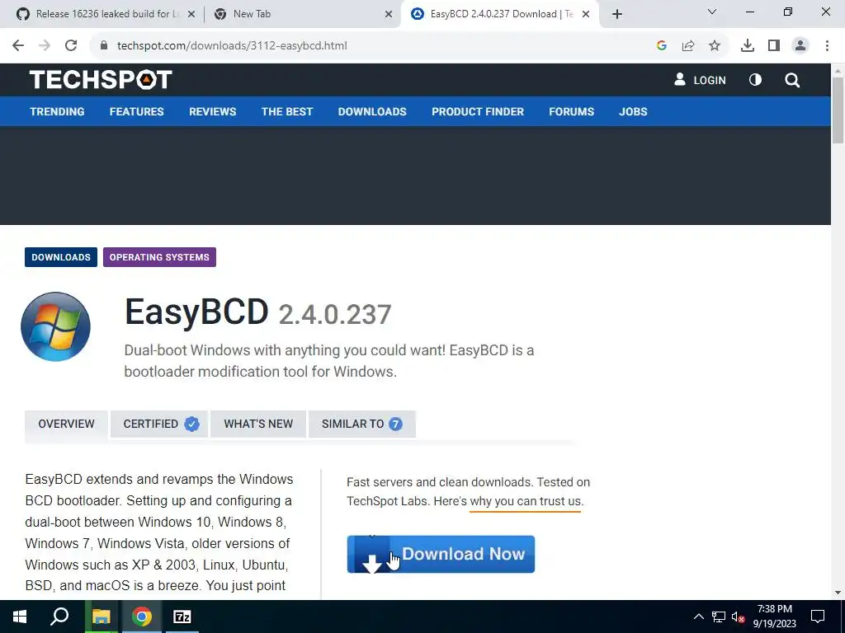Click the scrollbar down arrow
This screenshot has width=845, height=633.
tap(838, 593)
